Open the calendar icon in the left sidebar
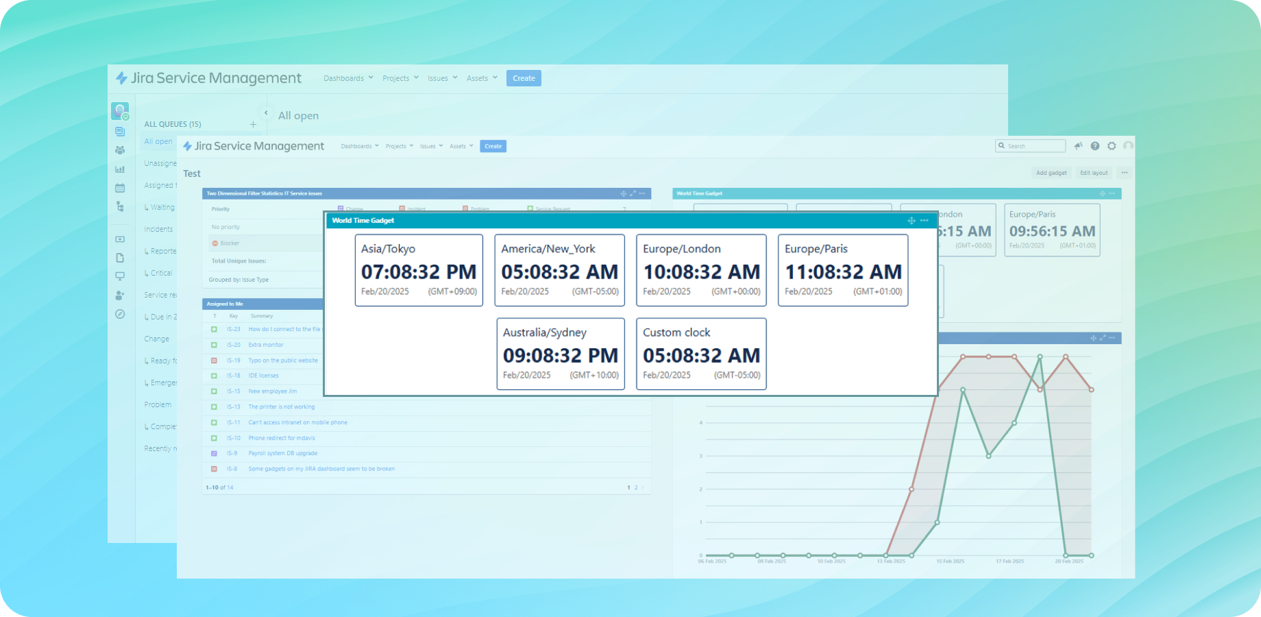Image resolution: width=1261 pixels, height=617 pixels. point(120,188)
